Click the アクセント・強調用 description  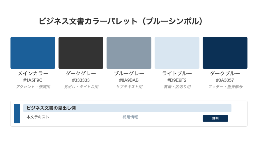pos(33,87)
